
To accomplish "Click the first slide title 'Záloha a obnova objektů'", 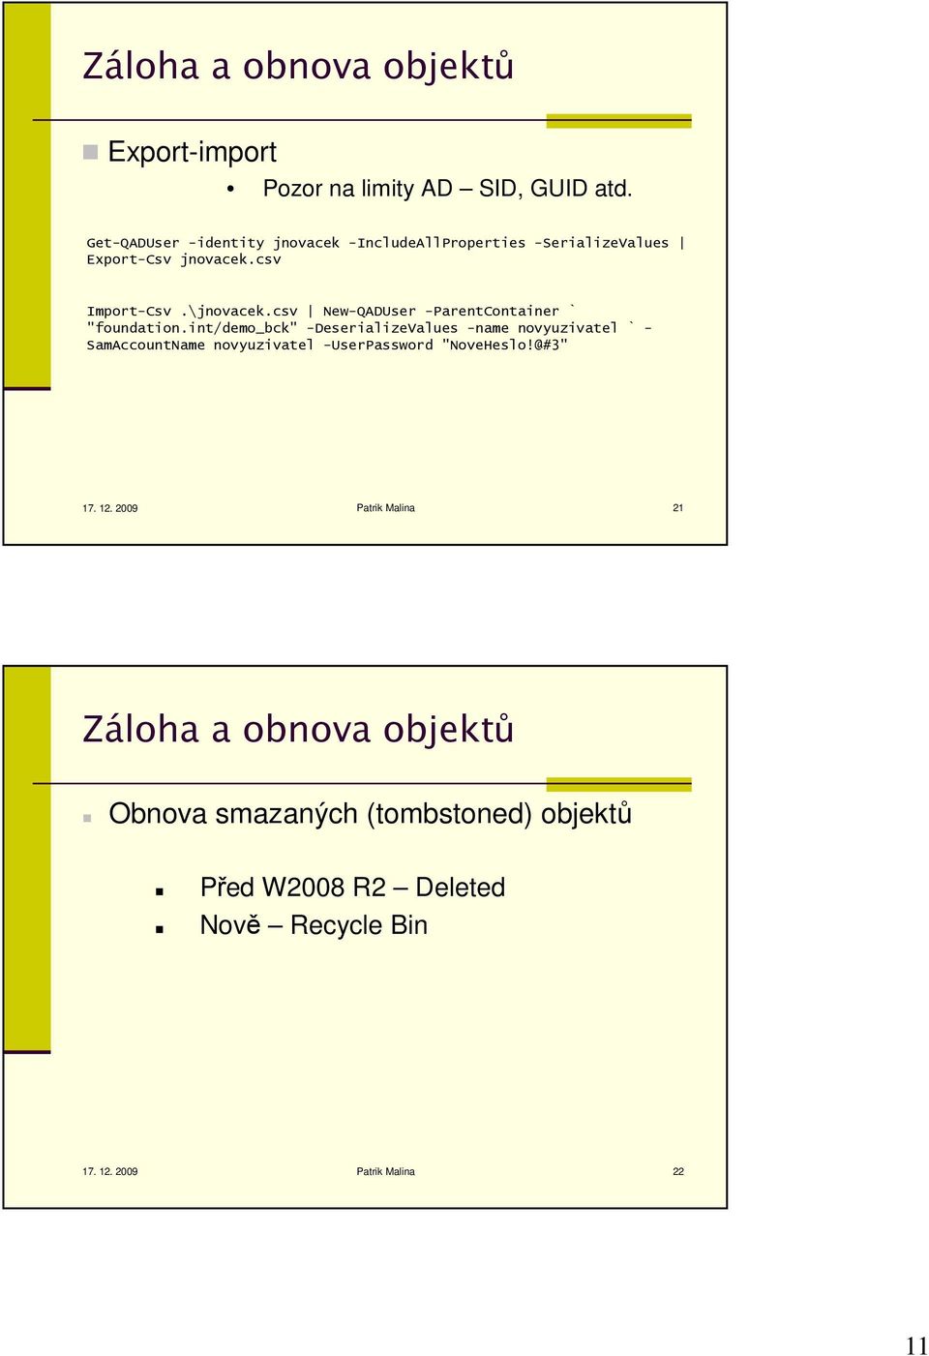I will tap(298, 66).
